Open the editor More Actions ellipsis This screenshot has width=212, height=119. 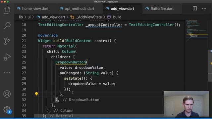coord(204,9)
